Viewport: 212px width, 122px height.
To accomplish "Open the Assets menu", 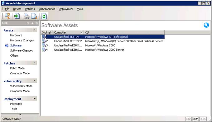I will click(17, 9).
